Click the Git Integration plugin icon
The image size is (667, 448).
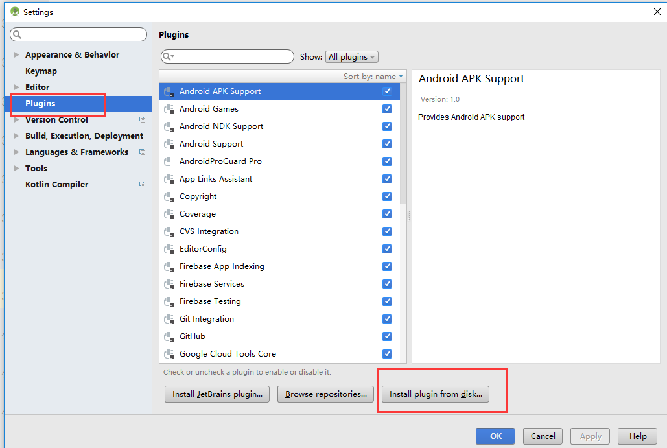(x=169, y=319)
